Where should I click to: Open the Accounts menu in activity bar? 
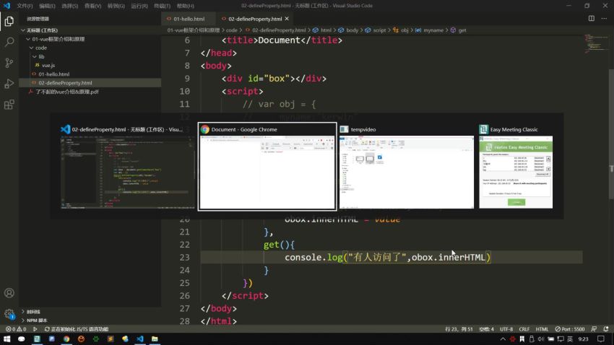click(x=9, y=293)
